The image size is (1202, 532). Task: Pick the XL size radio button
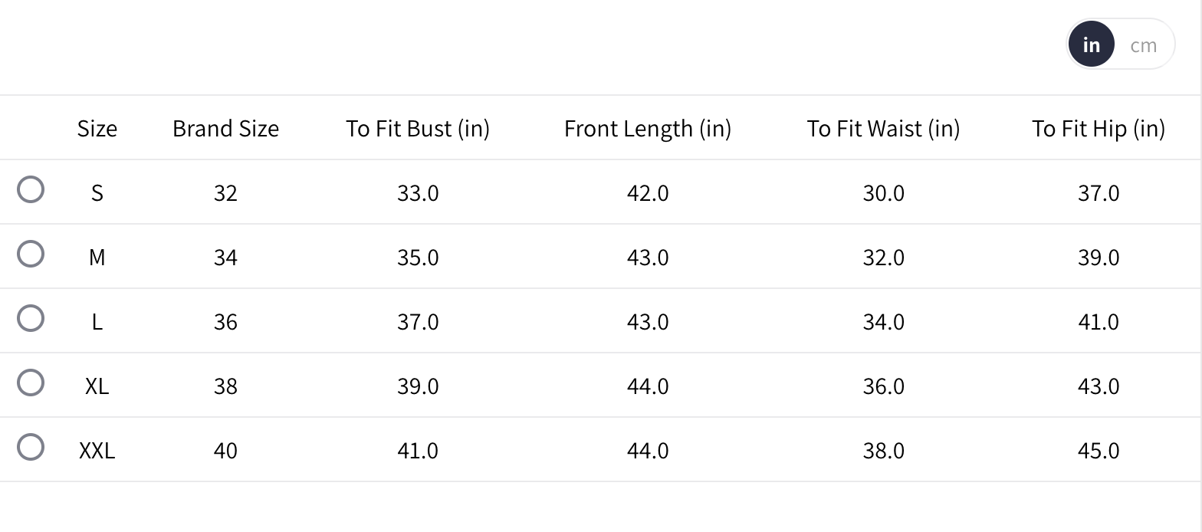tap(31, 383)
